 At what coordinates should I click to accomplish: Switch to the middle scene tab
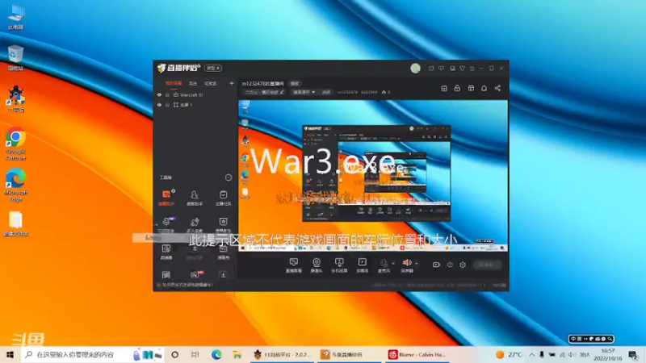[193, 84]
